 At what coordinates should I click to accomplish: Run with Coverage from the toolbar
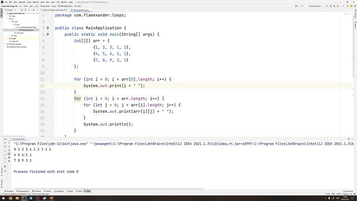tap(334, 6)
